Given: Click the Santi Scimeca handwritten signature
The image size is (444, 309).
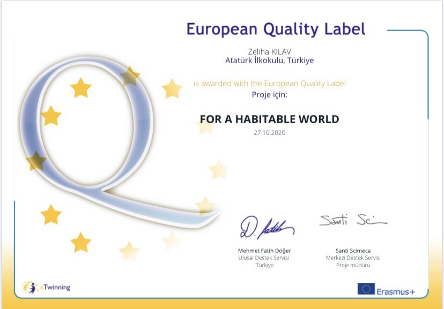Looking at the screenshot, I should pyautogui.click(x=353, y=220).
